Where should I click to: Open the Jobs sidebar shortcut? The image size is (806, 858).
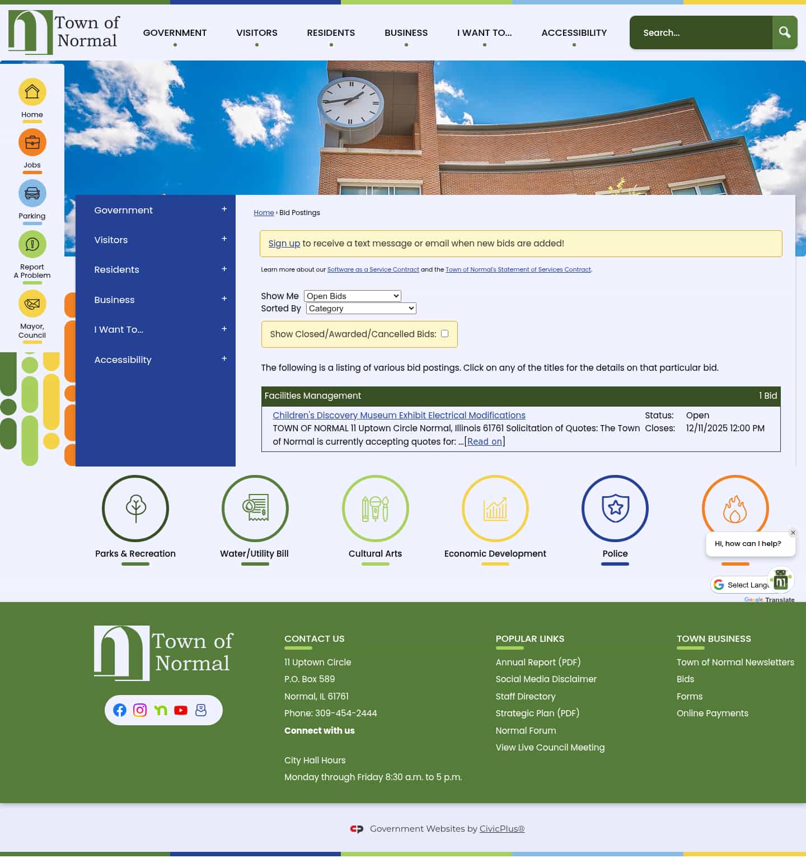[32, 143]
